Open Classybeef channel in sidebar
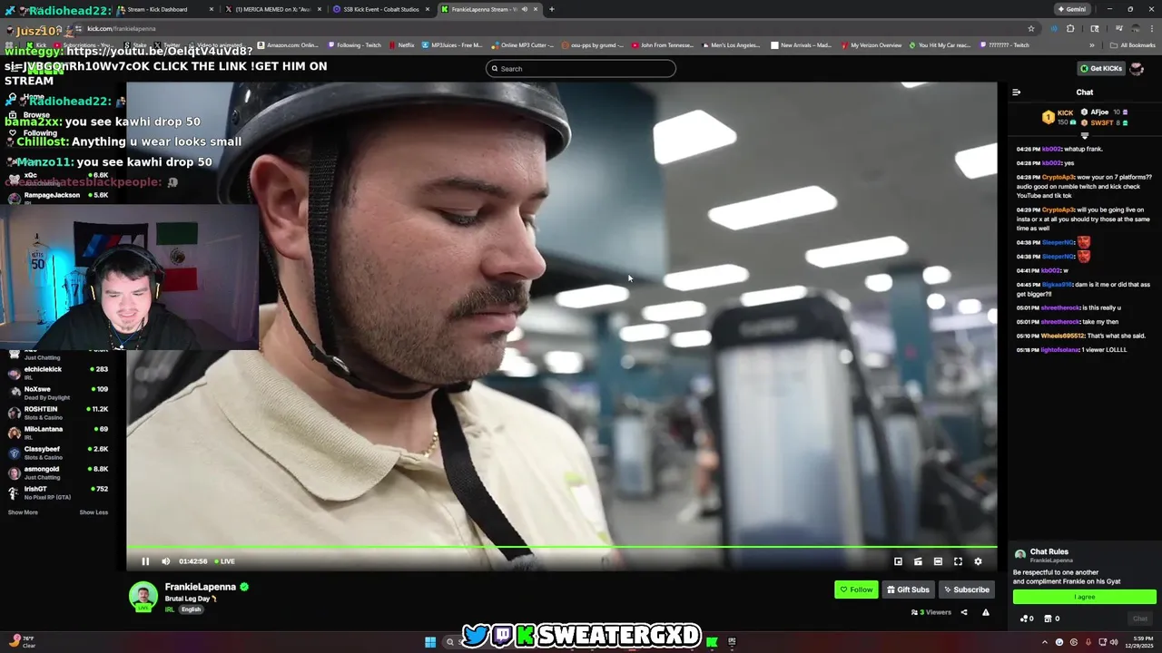This screenshot has width=1162, height=653. tap(58, 452)
